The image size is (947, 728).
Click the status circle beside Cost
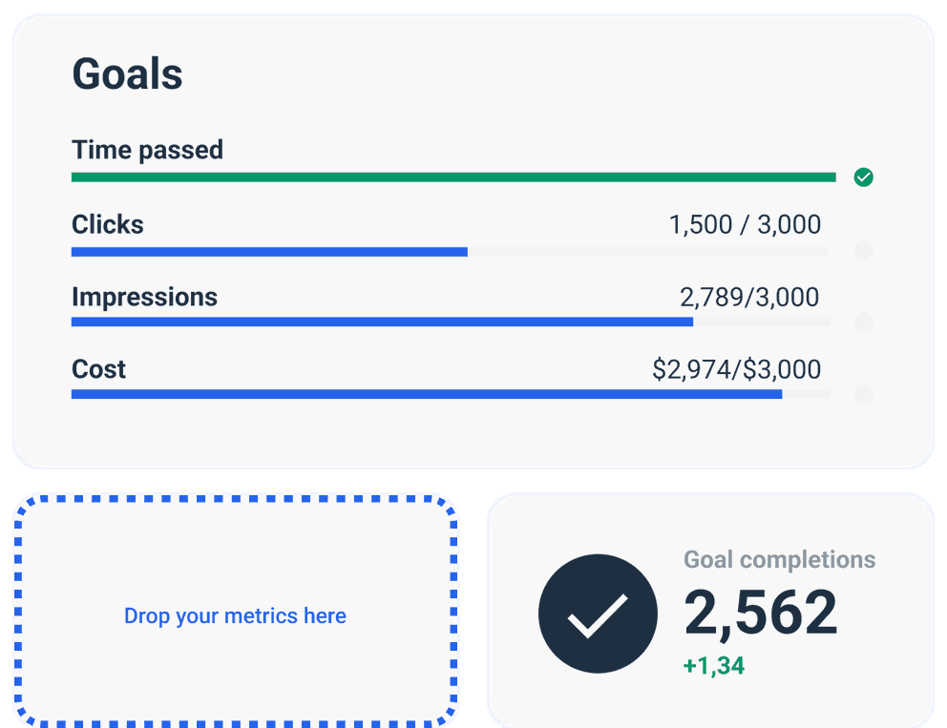863,393
